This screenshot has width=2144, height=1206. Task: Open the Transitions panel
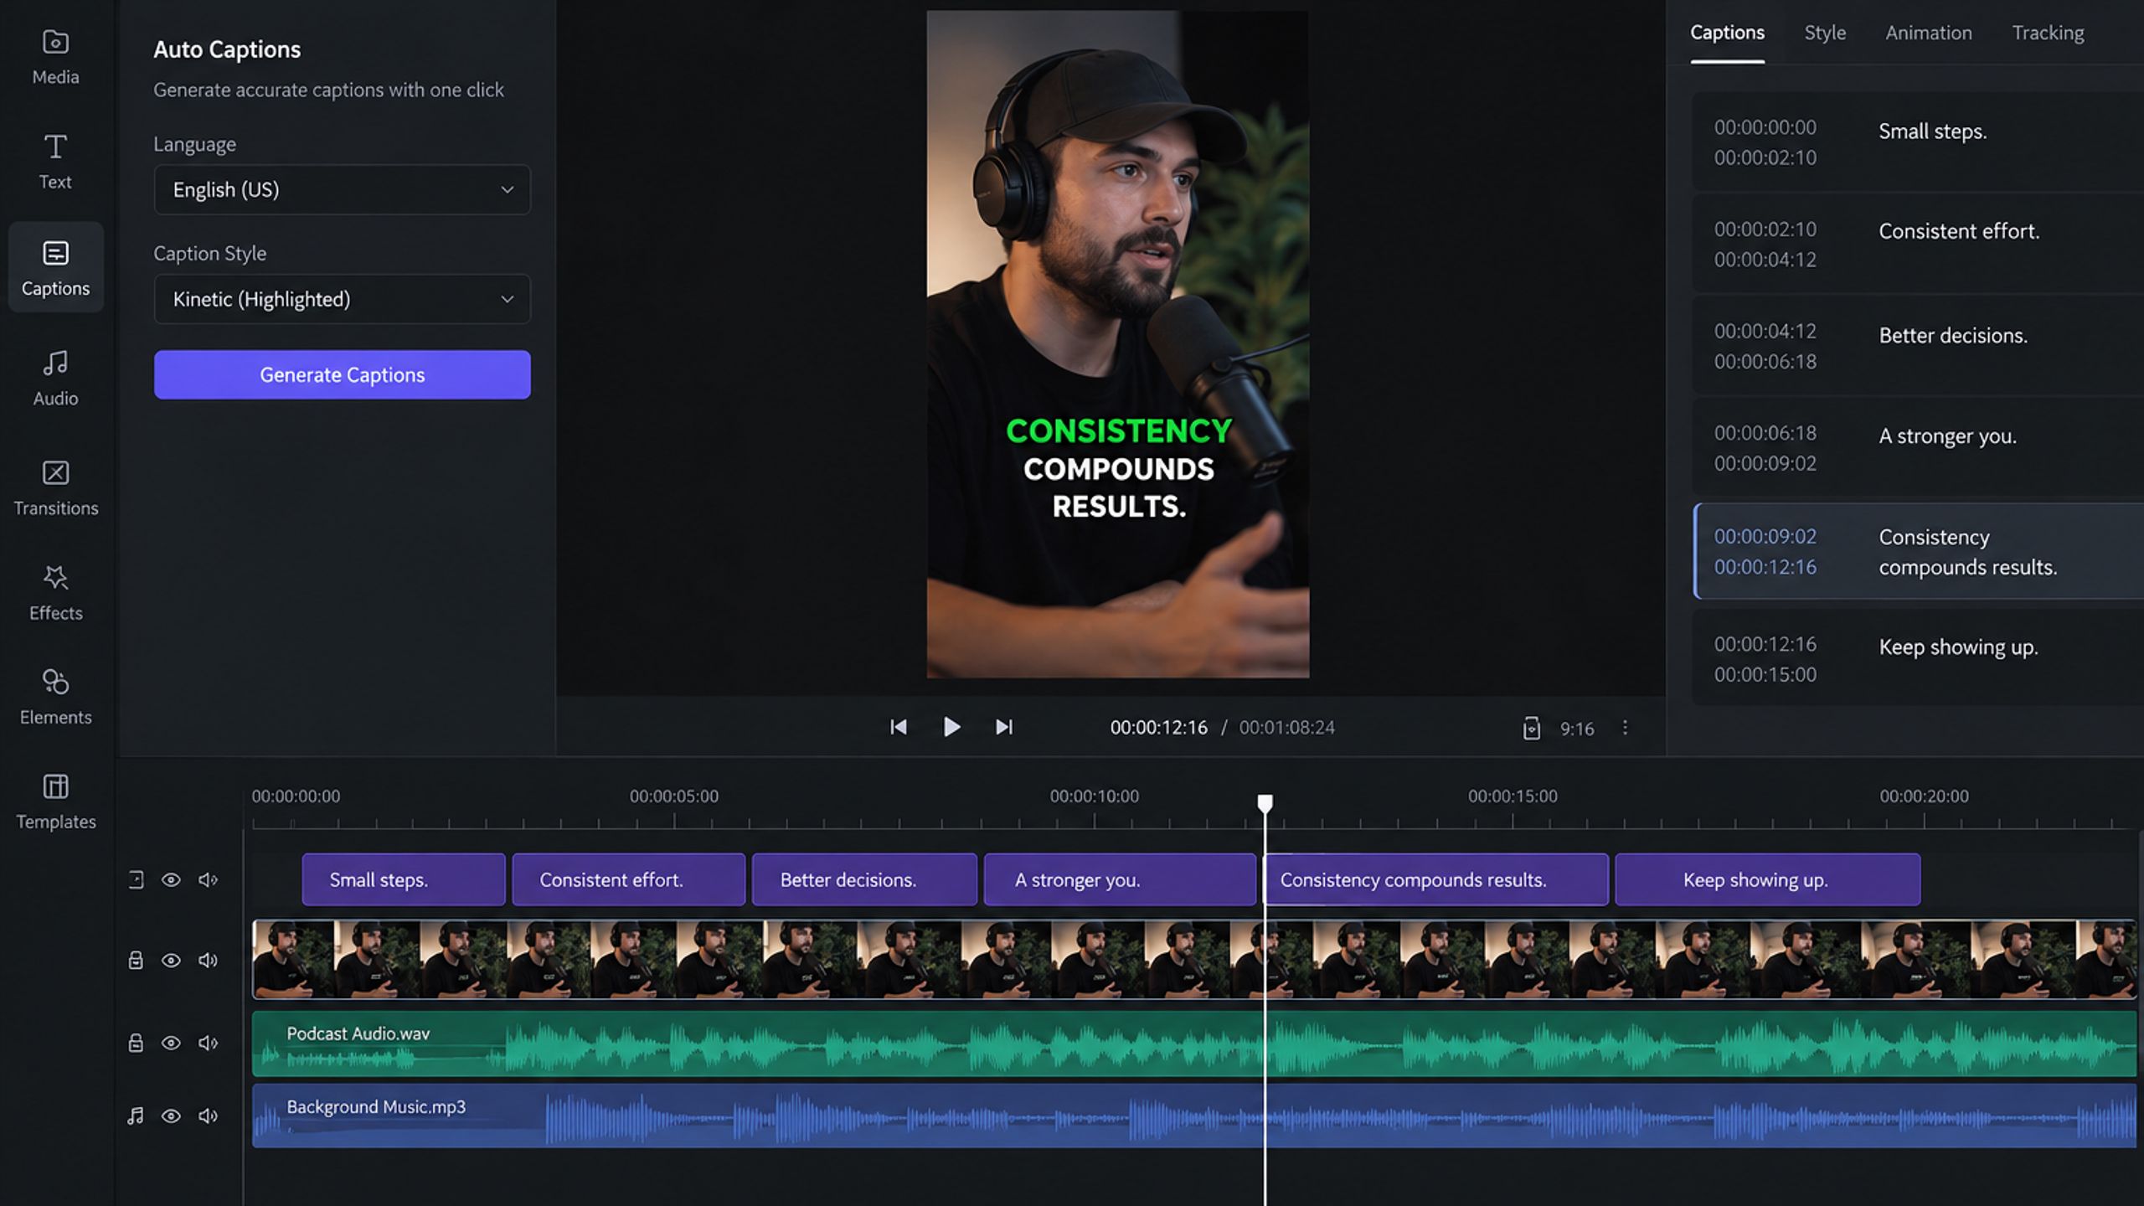click(55, 487)
